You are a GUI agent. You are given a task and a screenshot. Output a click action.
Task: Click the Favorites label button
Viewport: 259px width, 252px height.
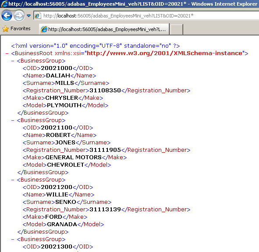point(21,28)
